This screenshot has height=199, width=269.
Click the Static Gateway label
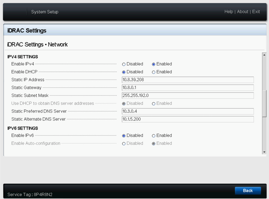click(x=26, y=88)
